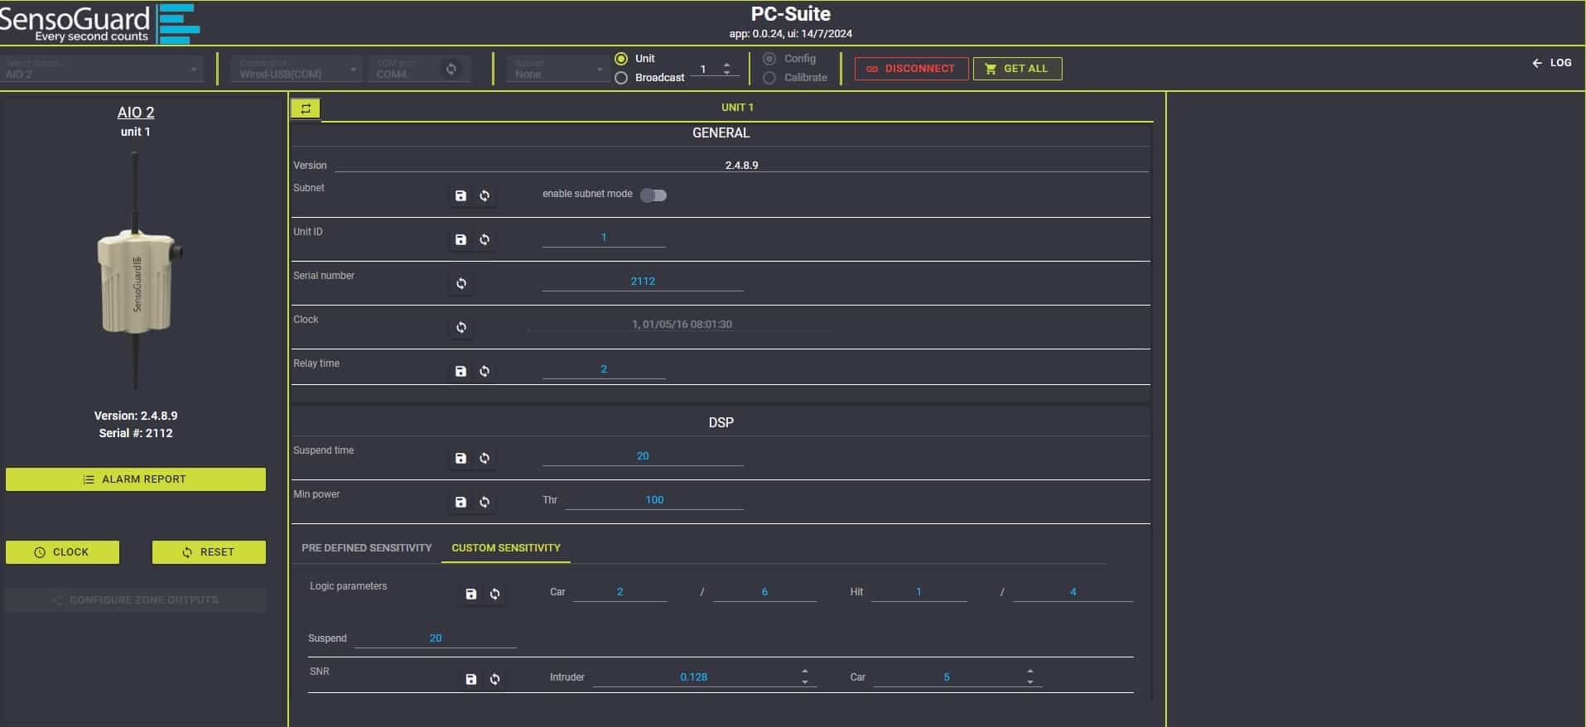The image size is (1586, 727).
Task: Refresh the Min power threshold
Action: coord(484,503)
